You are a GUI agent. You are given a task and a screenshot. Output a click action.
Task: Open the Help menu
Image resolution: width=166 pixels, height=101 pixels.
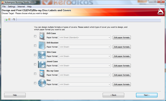[x=29, y=7]
